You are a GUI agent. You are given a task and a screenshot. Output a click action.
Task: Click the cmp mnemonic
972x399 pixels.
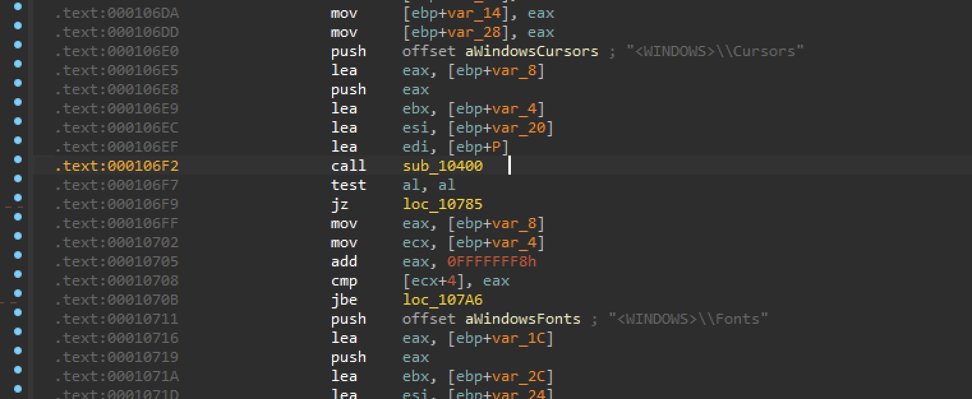click(344, 281)
